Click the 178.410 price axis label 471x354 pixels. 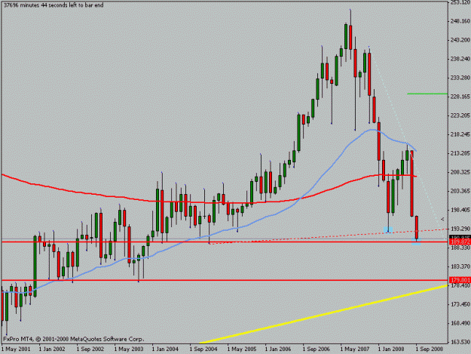[x=460, y=285]
